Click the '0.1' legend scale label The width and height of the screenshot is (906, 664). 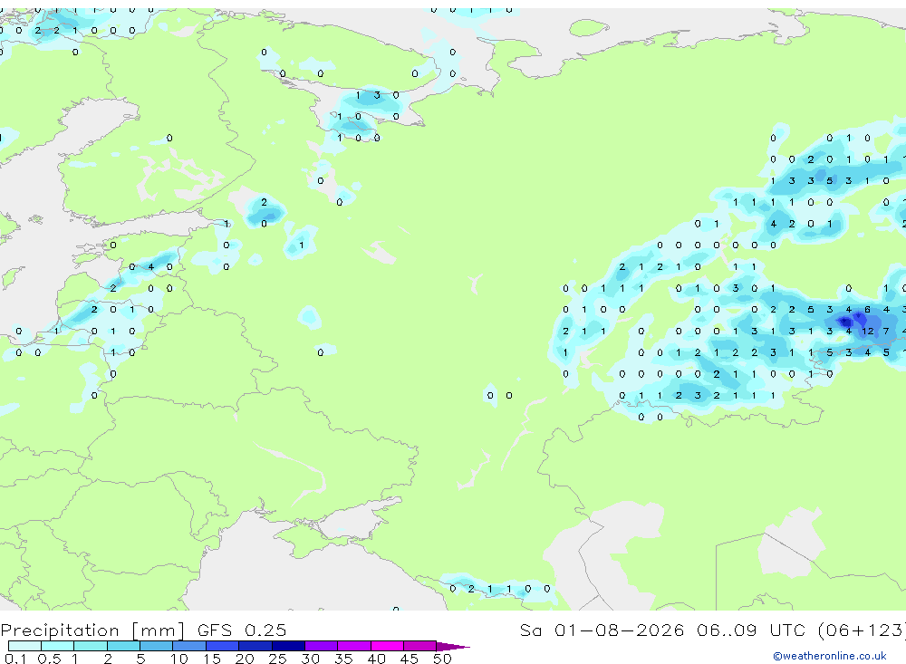point(15,659)
